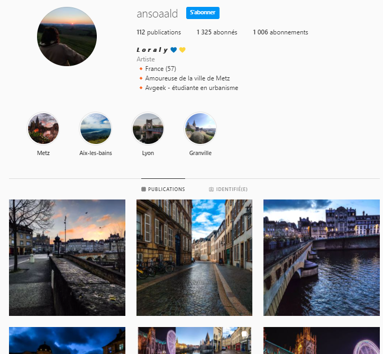Open the sunset riverside wall photo post

click(67, 258)
